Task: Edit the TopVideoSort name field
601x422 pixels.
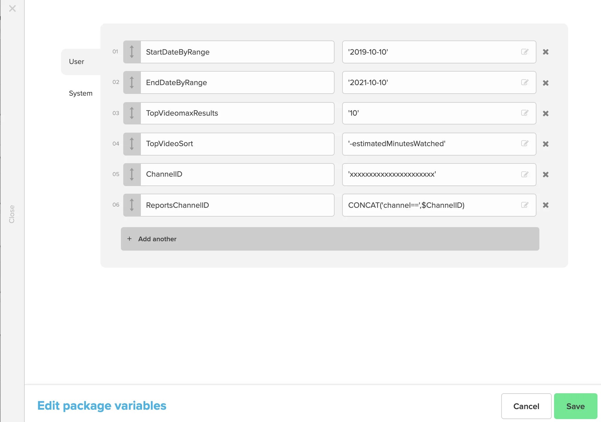Action: tap(237, 144)
